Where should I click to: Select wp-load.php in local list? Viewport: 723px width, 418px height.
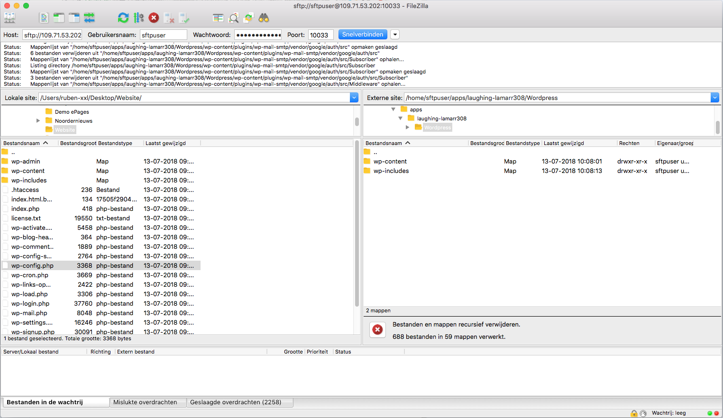101,294
